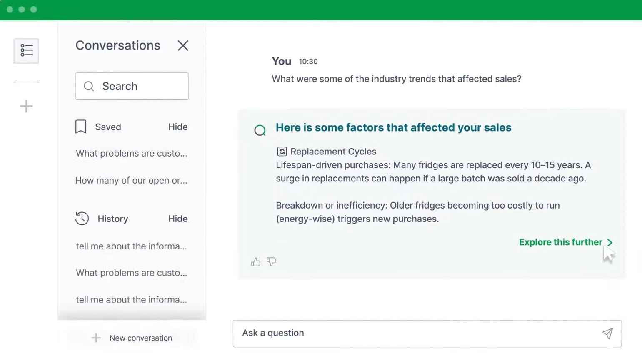Expand the chevron next to Explore this further
642x353 pixels.
click(610, 242)
